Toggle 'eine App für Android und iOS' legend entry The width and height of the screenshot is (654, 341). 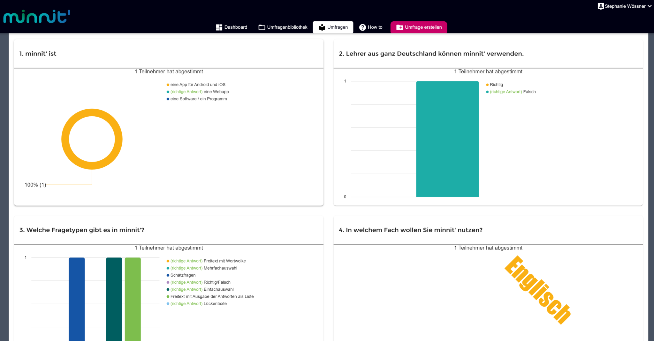point(198,85)
